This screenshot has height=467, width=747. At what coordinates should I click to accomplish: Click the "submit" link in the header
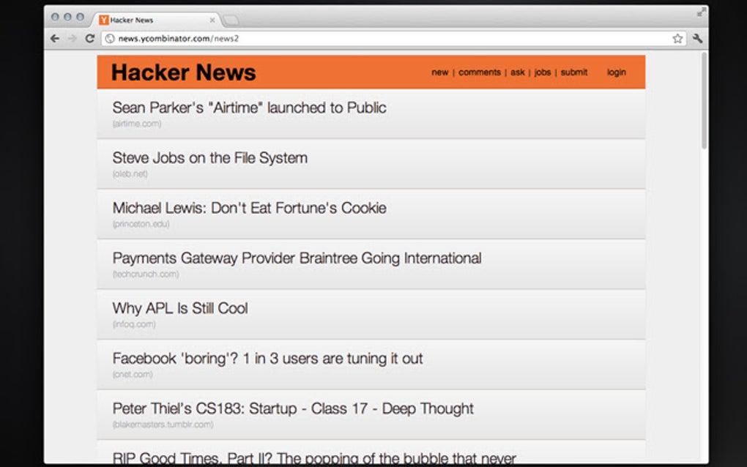[x=573, y=72]
